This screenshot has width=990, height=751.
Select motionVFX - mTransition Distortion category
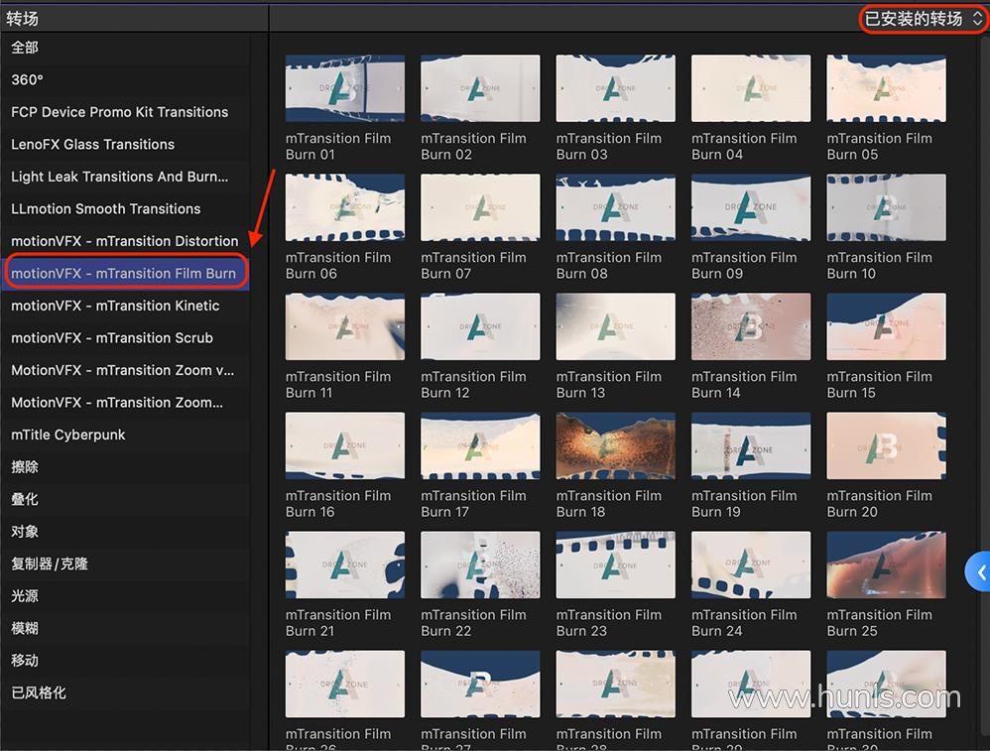(x=125, y=241)
